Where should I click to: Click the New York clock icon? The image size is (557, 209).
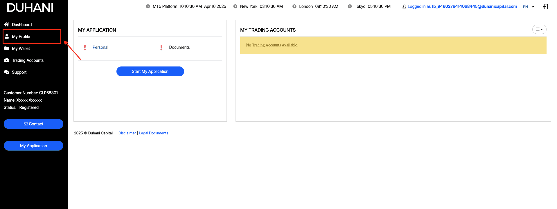pos(235,6)
